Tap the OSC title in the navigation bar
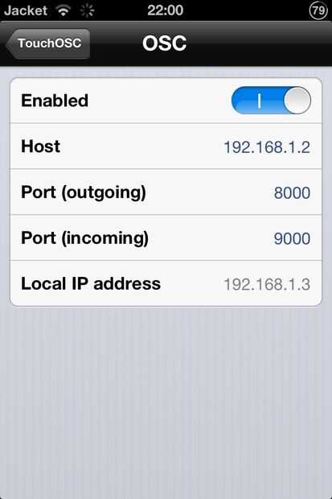The width and height of the screenshot is (332, 499). 165,43
